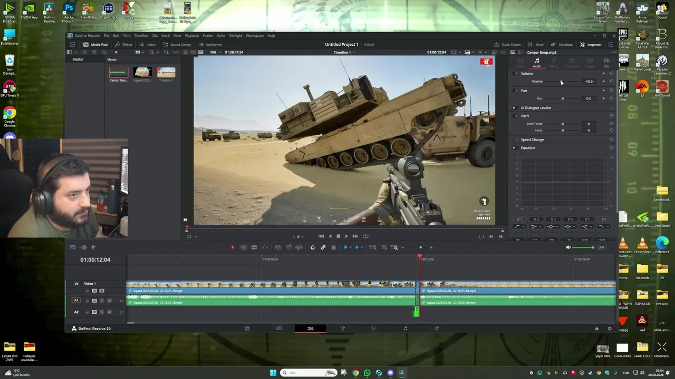
Task: Disable the Pitch section toggle
Action: point(516,116)
